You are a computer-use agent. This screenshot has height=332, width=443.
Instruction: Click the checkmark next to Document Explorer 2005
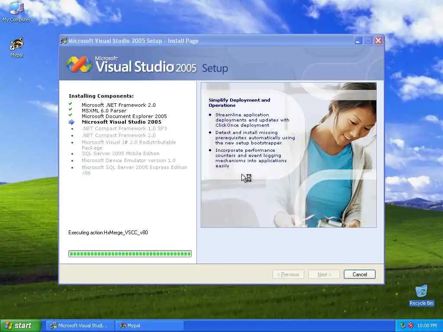(71, 115)
